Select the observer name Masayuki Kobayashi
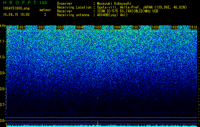200x127 pixels. click(x=114, y=3)
